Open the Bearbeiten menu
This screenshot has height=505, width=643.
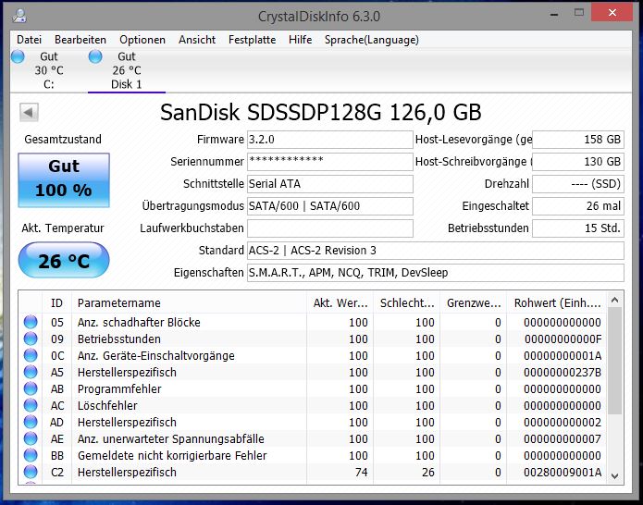coord(80,40)
